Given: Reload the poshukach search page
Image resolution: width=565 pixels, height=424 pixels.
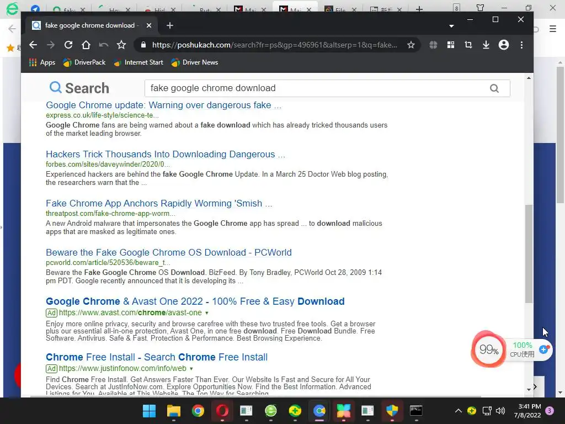Looking at the screenshot, I should [68, 45].
